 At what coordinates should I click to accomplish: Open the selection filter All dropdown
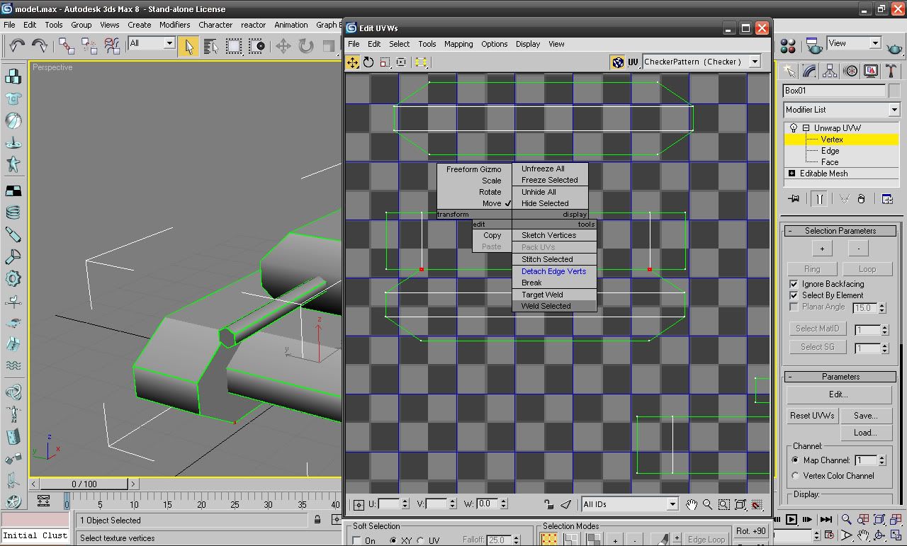point(169,43)
